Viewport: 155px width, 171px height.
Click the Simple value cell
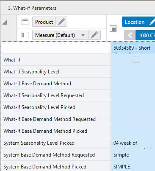click(x=133, y=155)
